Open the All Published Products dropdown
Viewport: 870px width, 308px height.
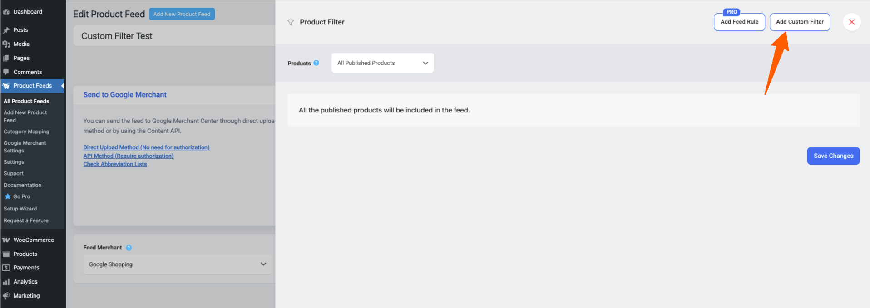click(x=382, y=63)
